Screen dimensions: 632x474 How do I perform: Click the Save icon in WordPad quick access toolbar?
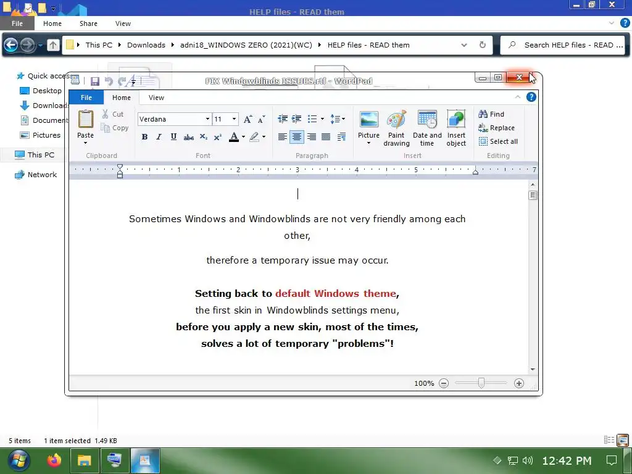(x=94, y=81)
